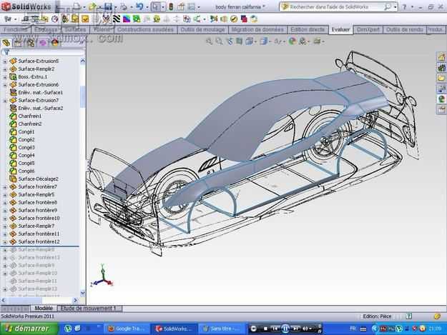Click the Zebra stripes icon
The width and height of the screenshot is (447, 335).
pyautogui.click(x=116, y=19)
